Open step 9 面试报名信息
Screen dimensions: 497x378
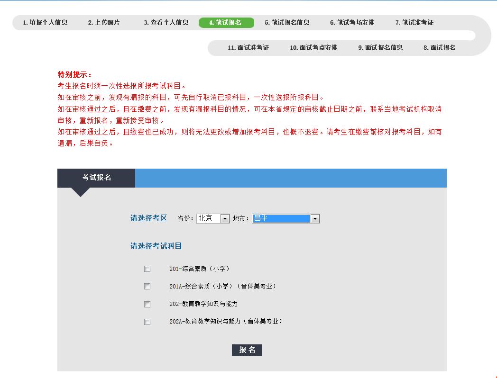click(380, 47)
